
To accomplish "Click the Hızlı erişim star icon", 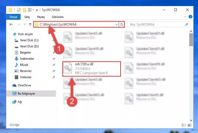I will click(x=15, y=34).
